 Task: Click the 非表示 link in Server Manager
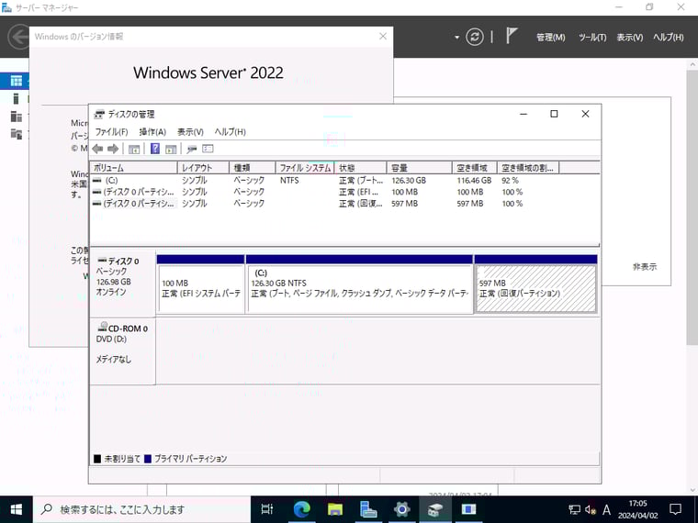pos(645,267)
